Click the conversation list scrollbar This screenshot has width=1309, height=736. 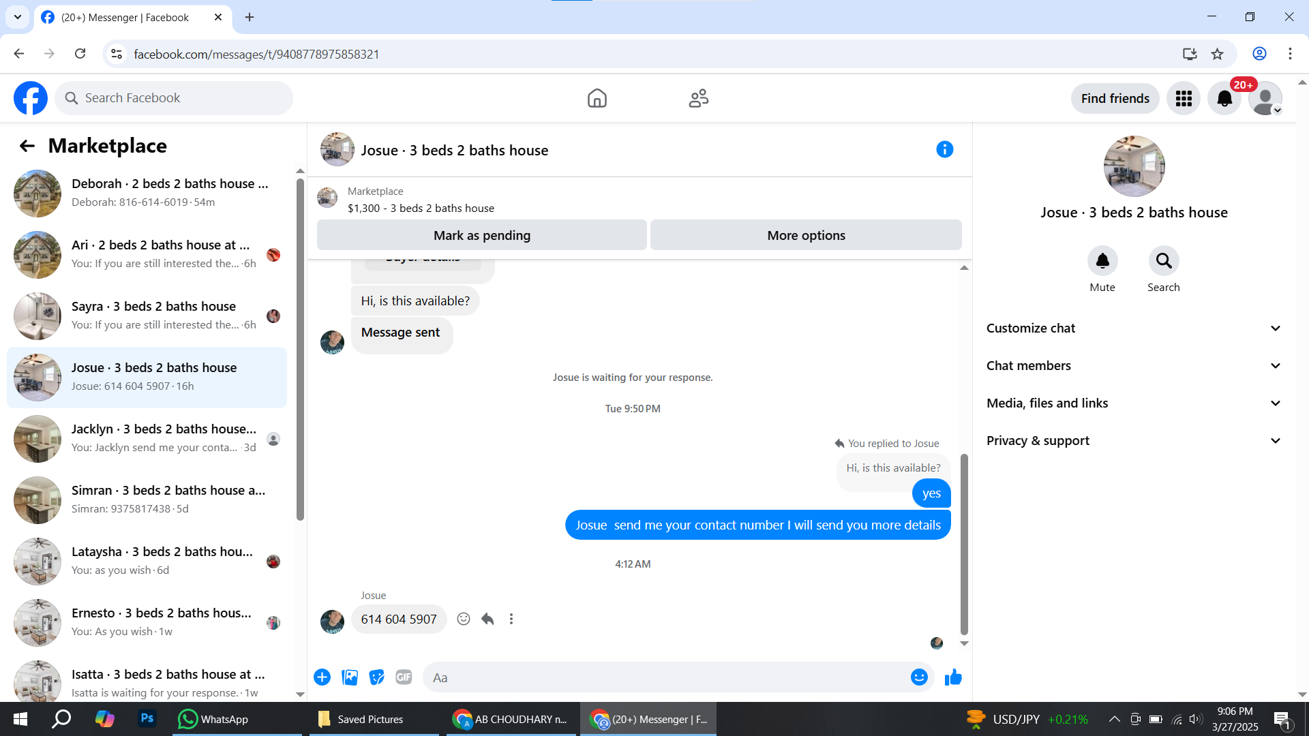point(300,349)
